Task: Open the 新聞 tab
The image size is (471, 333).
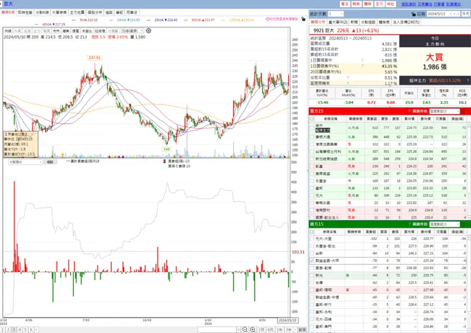Action: coord(354,22)
